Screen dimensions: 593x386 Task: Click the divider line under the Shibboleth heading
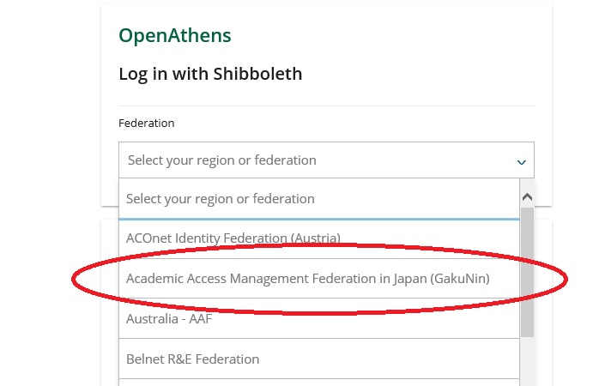click(x=326, y=106)
